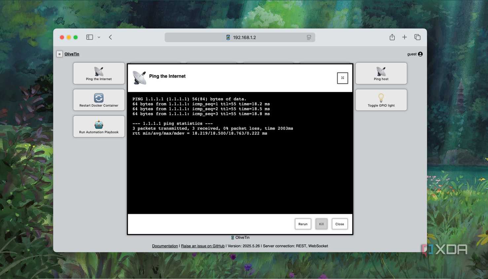This screenshot has height=279, width=488.
Task: Click the icmp_seq=2 output line
Action: point(201,109)
